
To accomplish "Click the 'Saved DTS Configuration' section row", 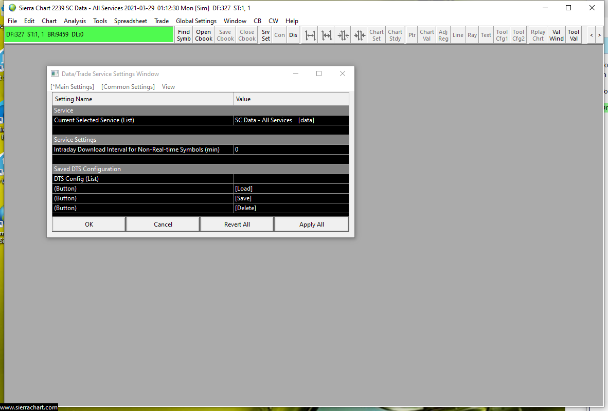I will coord(201,169).
